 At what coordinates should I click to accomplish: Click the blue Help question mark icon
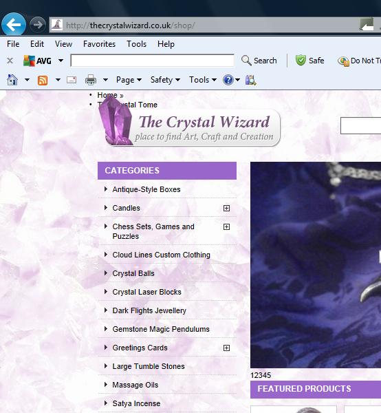tap(228, 80)
